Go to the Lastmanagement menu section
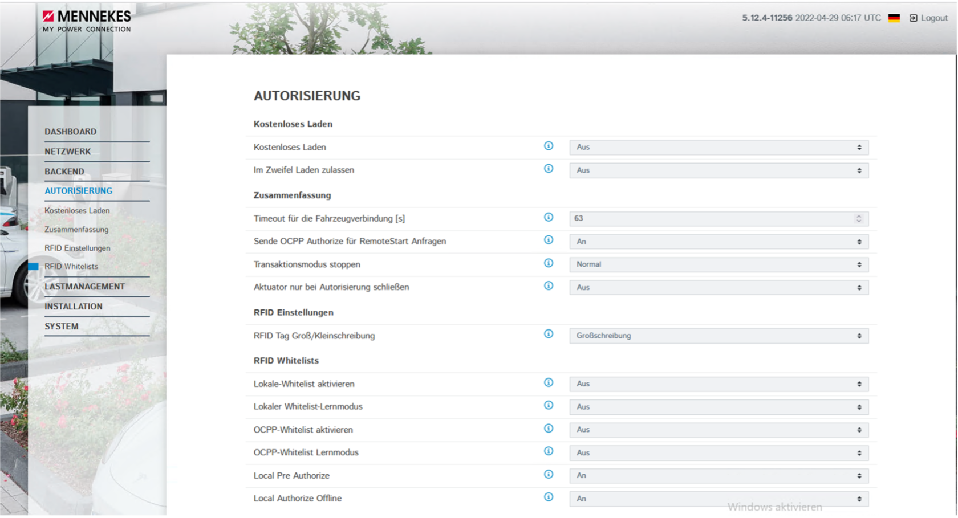The image size is (958, 518). 84,287
